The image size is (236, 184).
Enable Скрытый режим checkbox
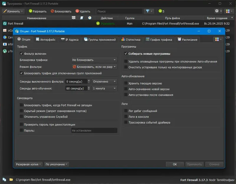click(x=21, y=111)
